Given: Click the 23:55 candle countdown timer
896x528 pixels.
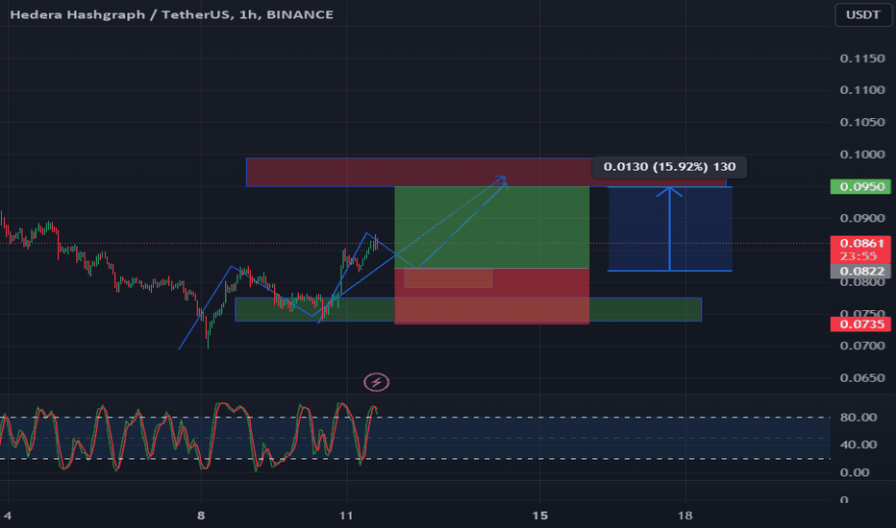Looking at the screenshot, I should coord(859,255).
